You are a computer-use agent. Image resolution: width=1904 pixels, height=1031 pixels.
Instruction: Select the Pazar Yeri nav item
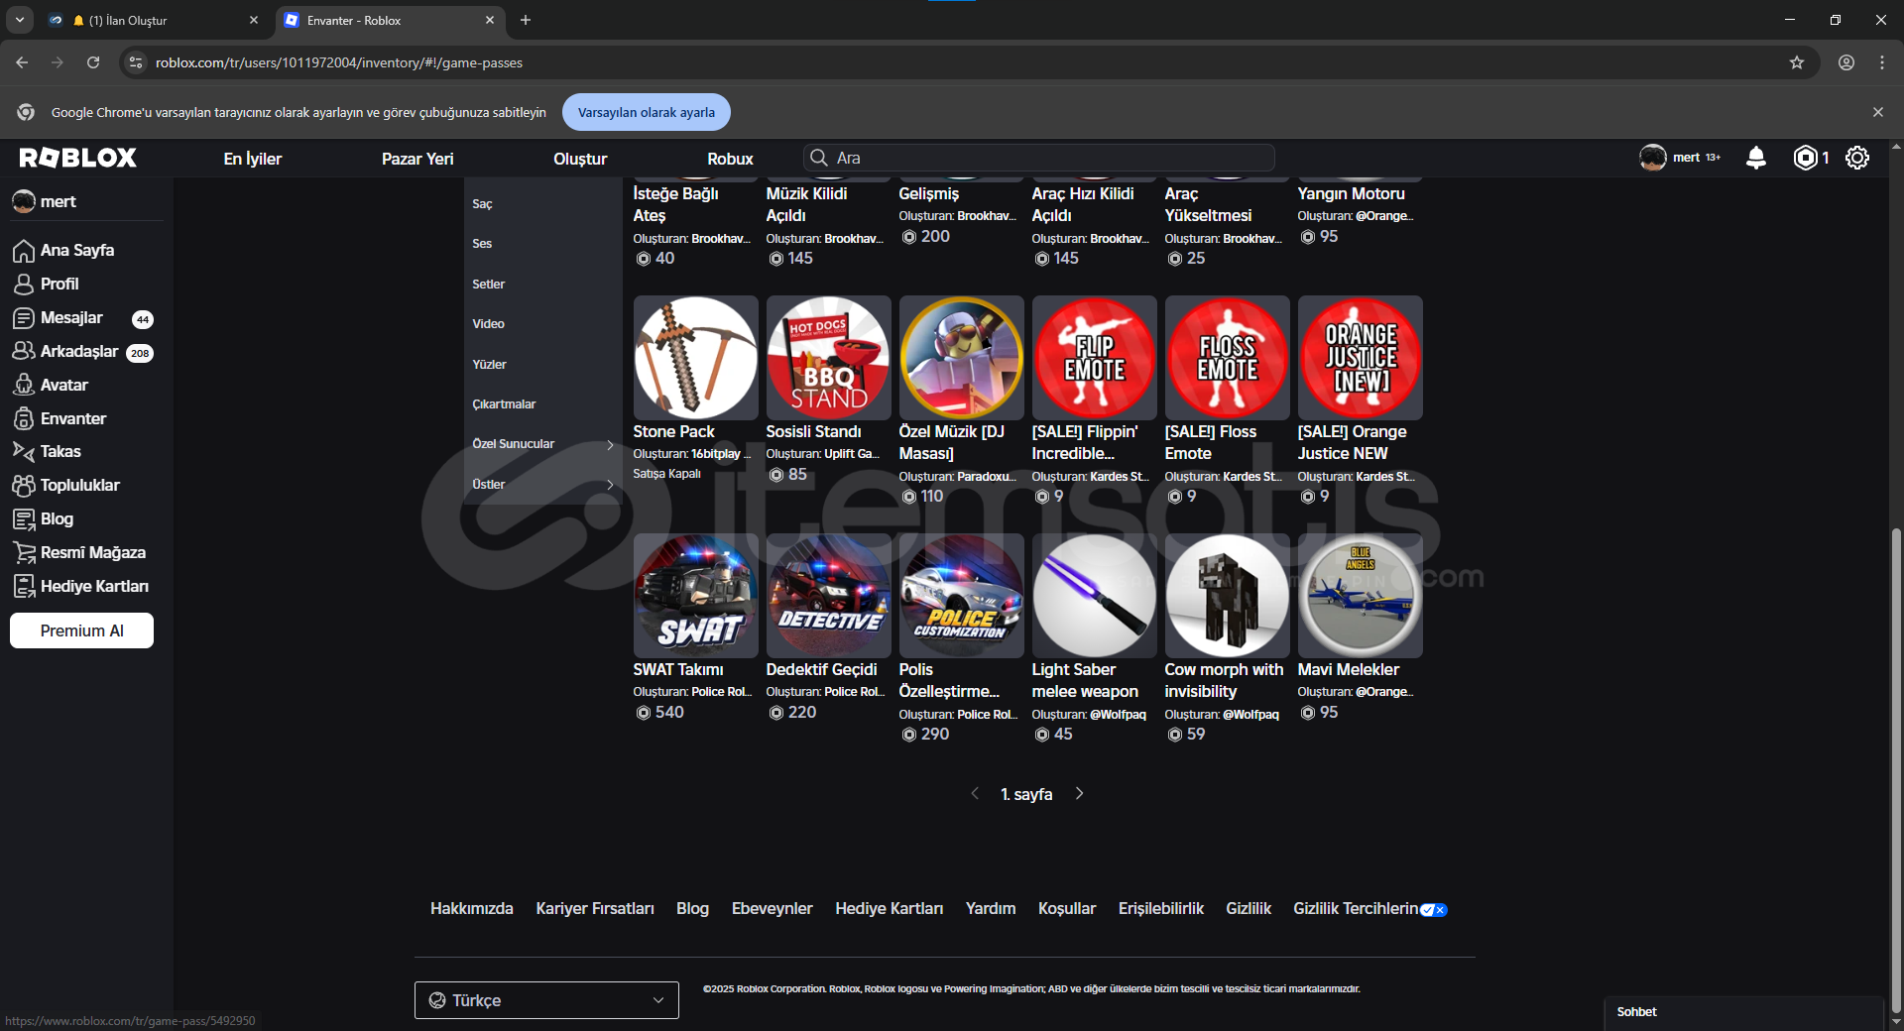pos(417,159)
